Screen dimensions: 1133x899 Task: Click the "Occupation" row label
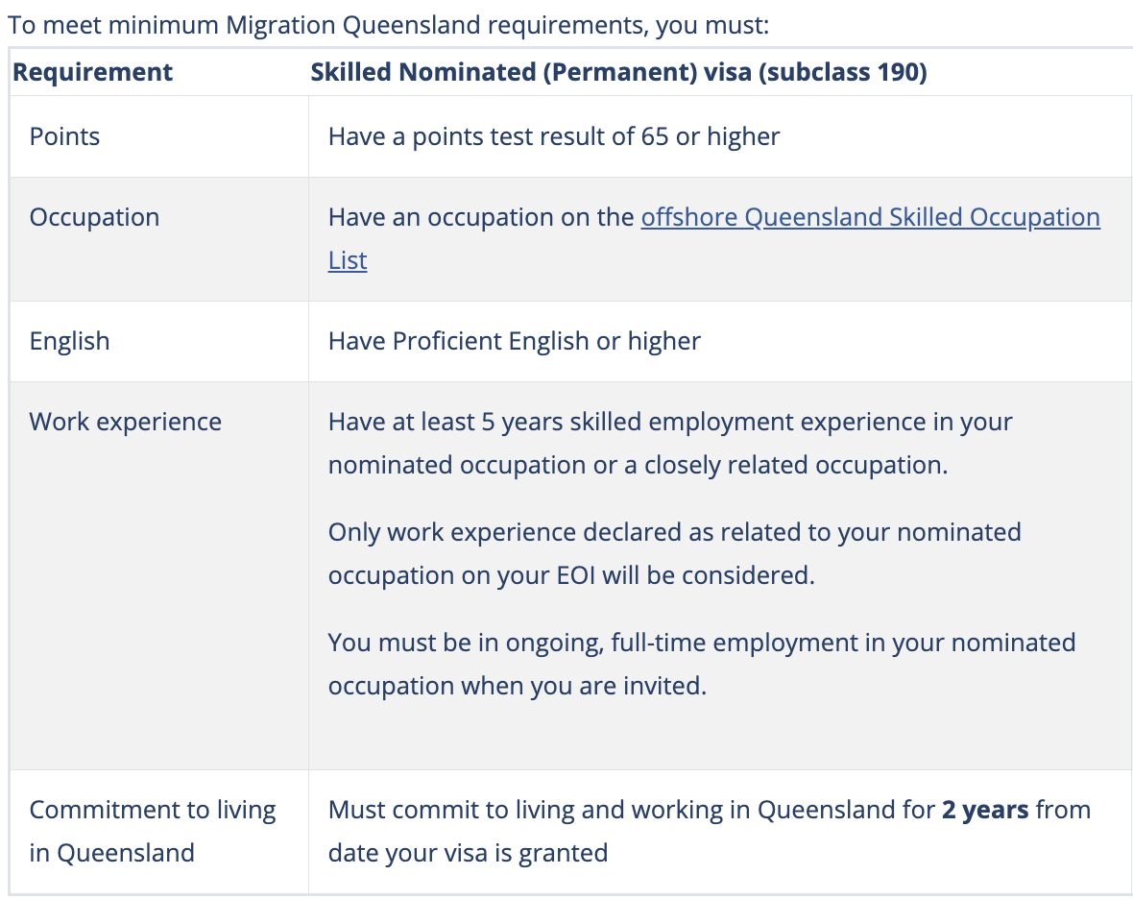point(94,217)
